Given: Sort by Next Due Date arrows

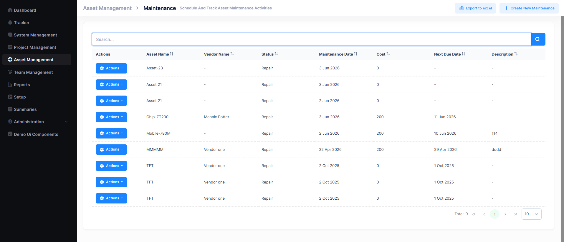Looking at the screenshot, I should (x=464, y=54).
